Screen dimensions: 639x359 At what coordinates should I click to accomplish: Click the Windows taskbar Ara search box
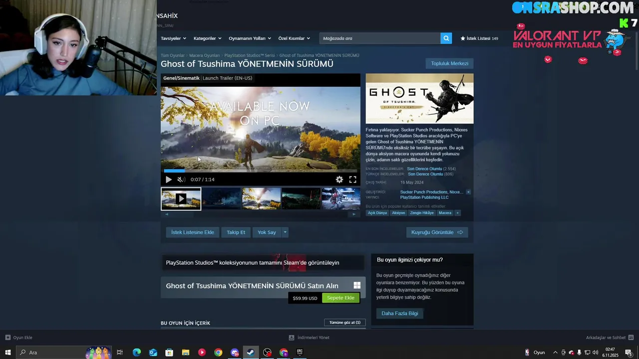pyautogui.click(x=64, y=353)
